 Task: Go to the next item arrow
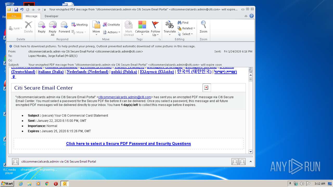39,10
